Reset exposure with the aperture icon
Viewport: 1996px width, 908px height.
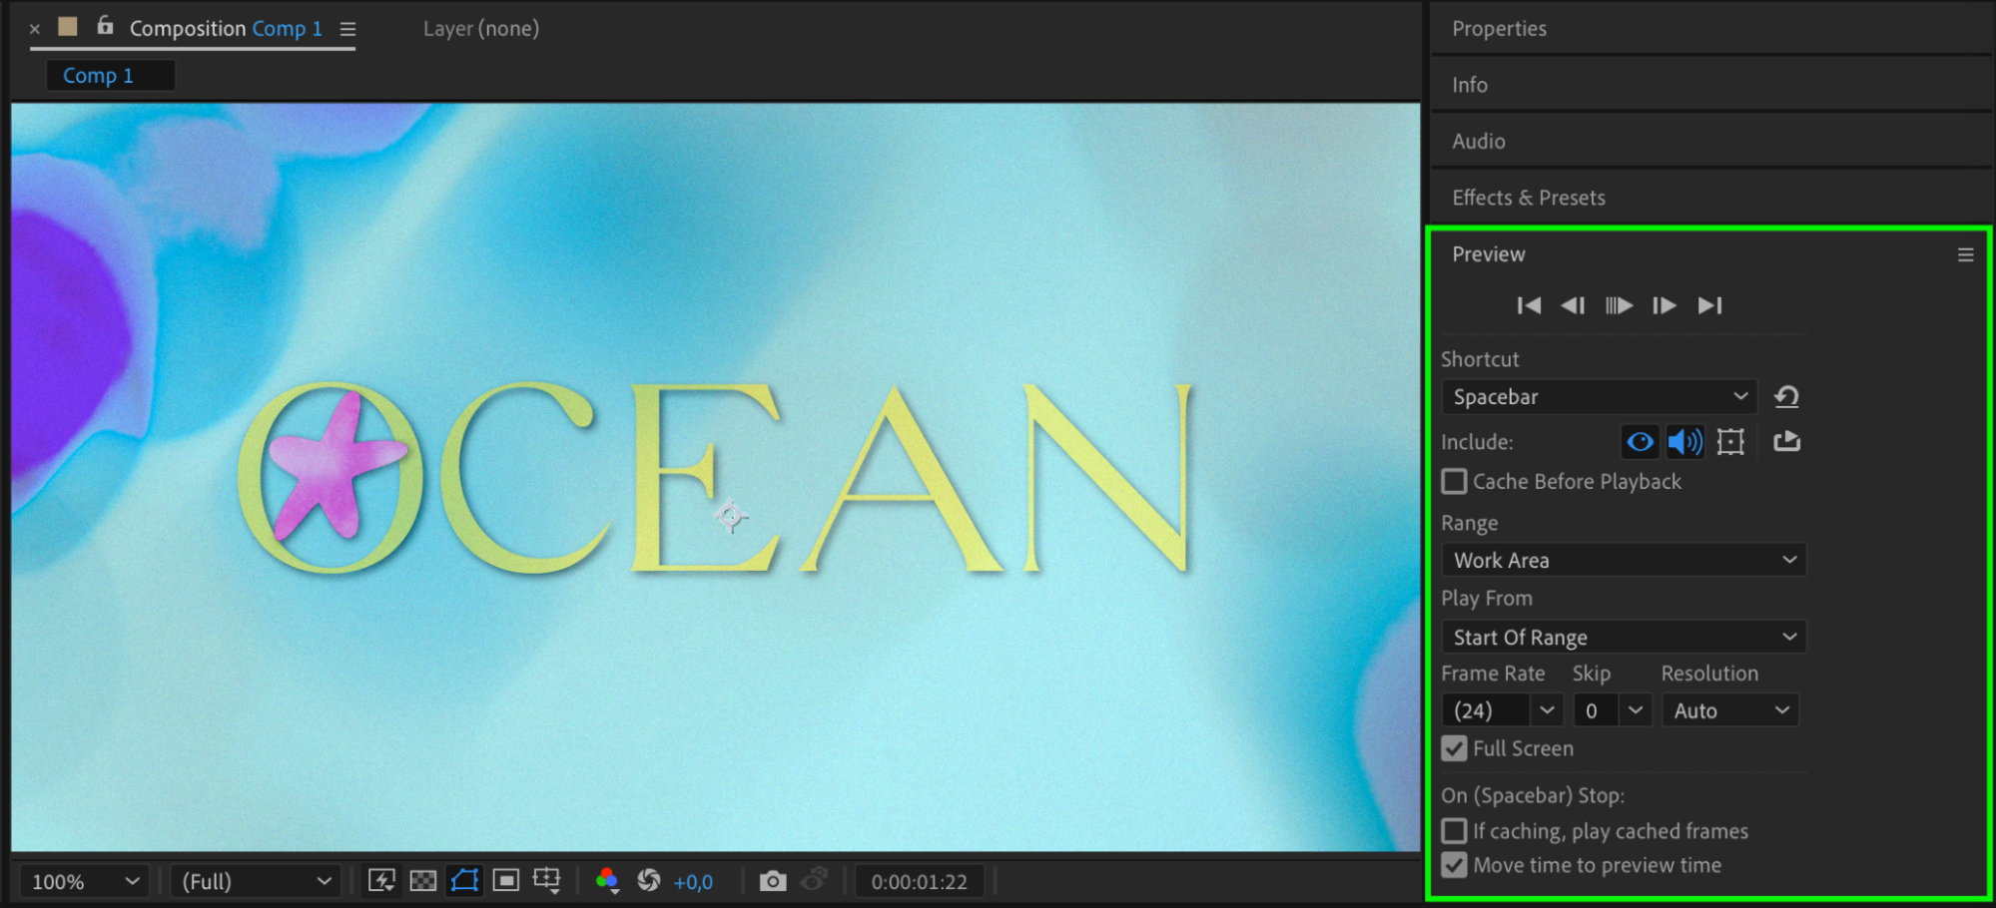click(x=649, y=881)
